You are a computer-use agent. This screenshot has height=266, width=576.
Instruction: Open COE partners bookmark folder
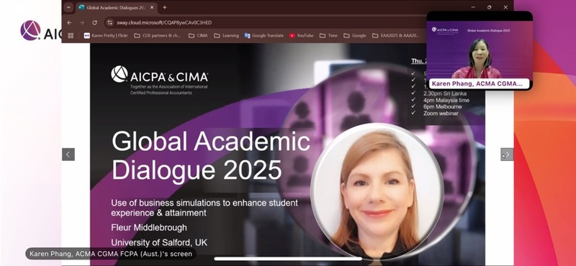[158, 36]
